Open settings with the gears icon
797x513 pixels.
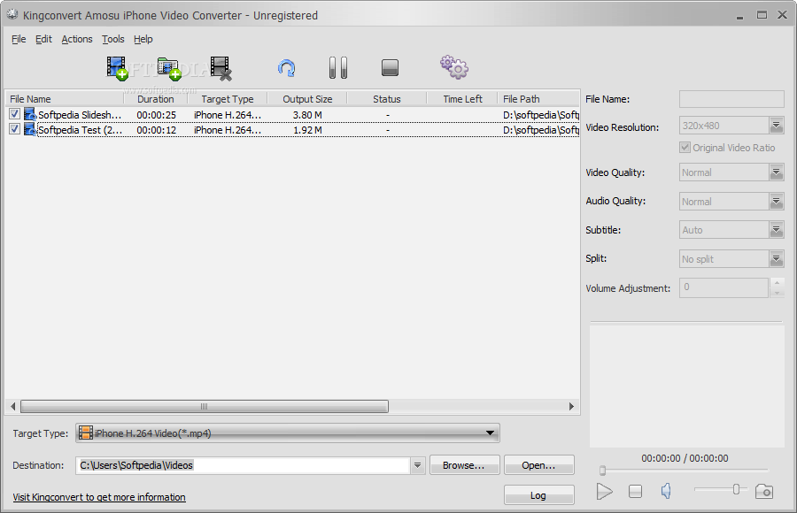click(x=454, y=67)
